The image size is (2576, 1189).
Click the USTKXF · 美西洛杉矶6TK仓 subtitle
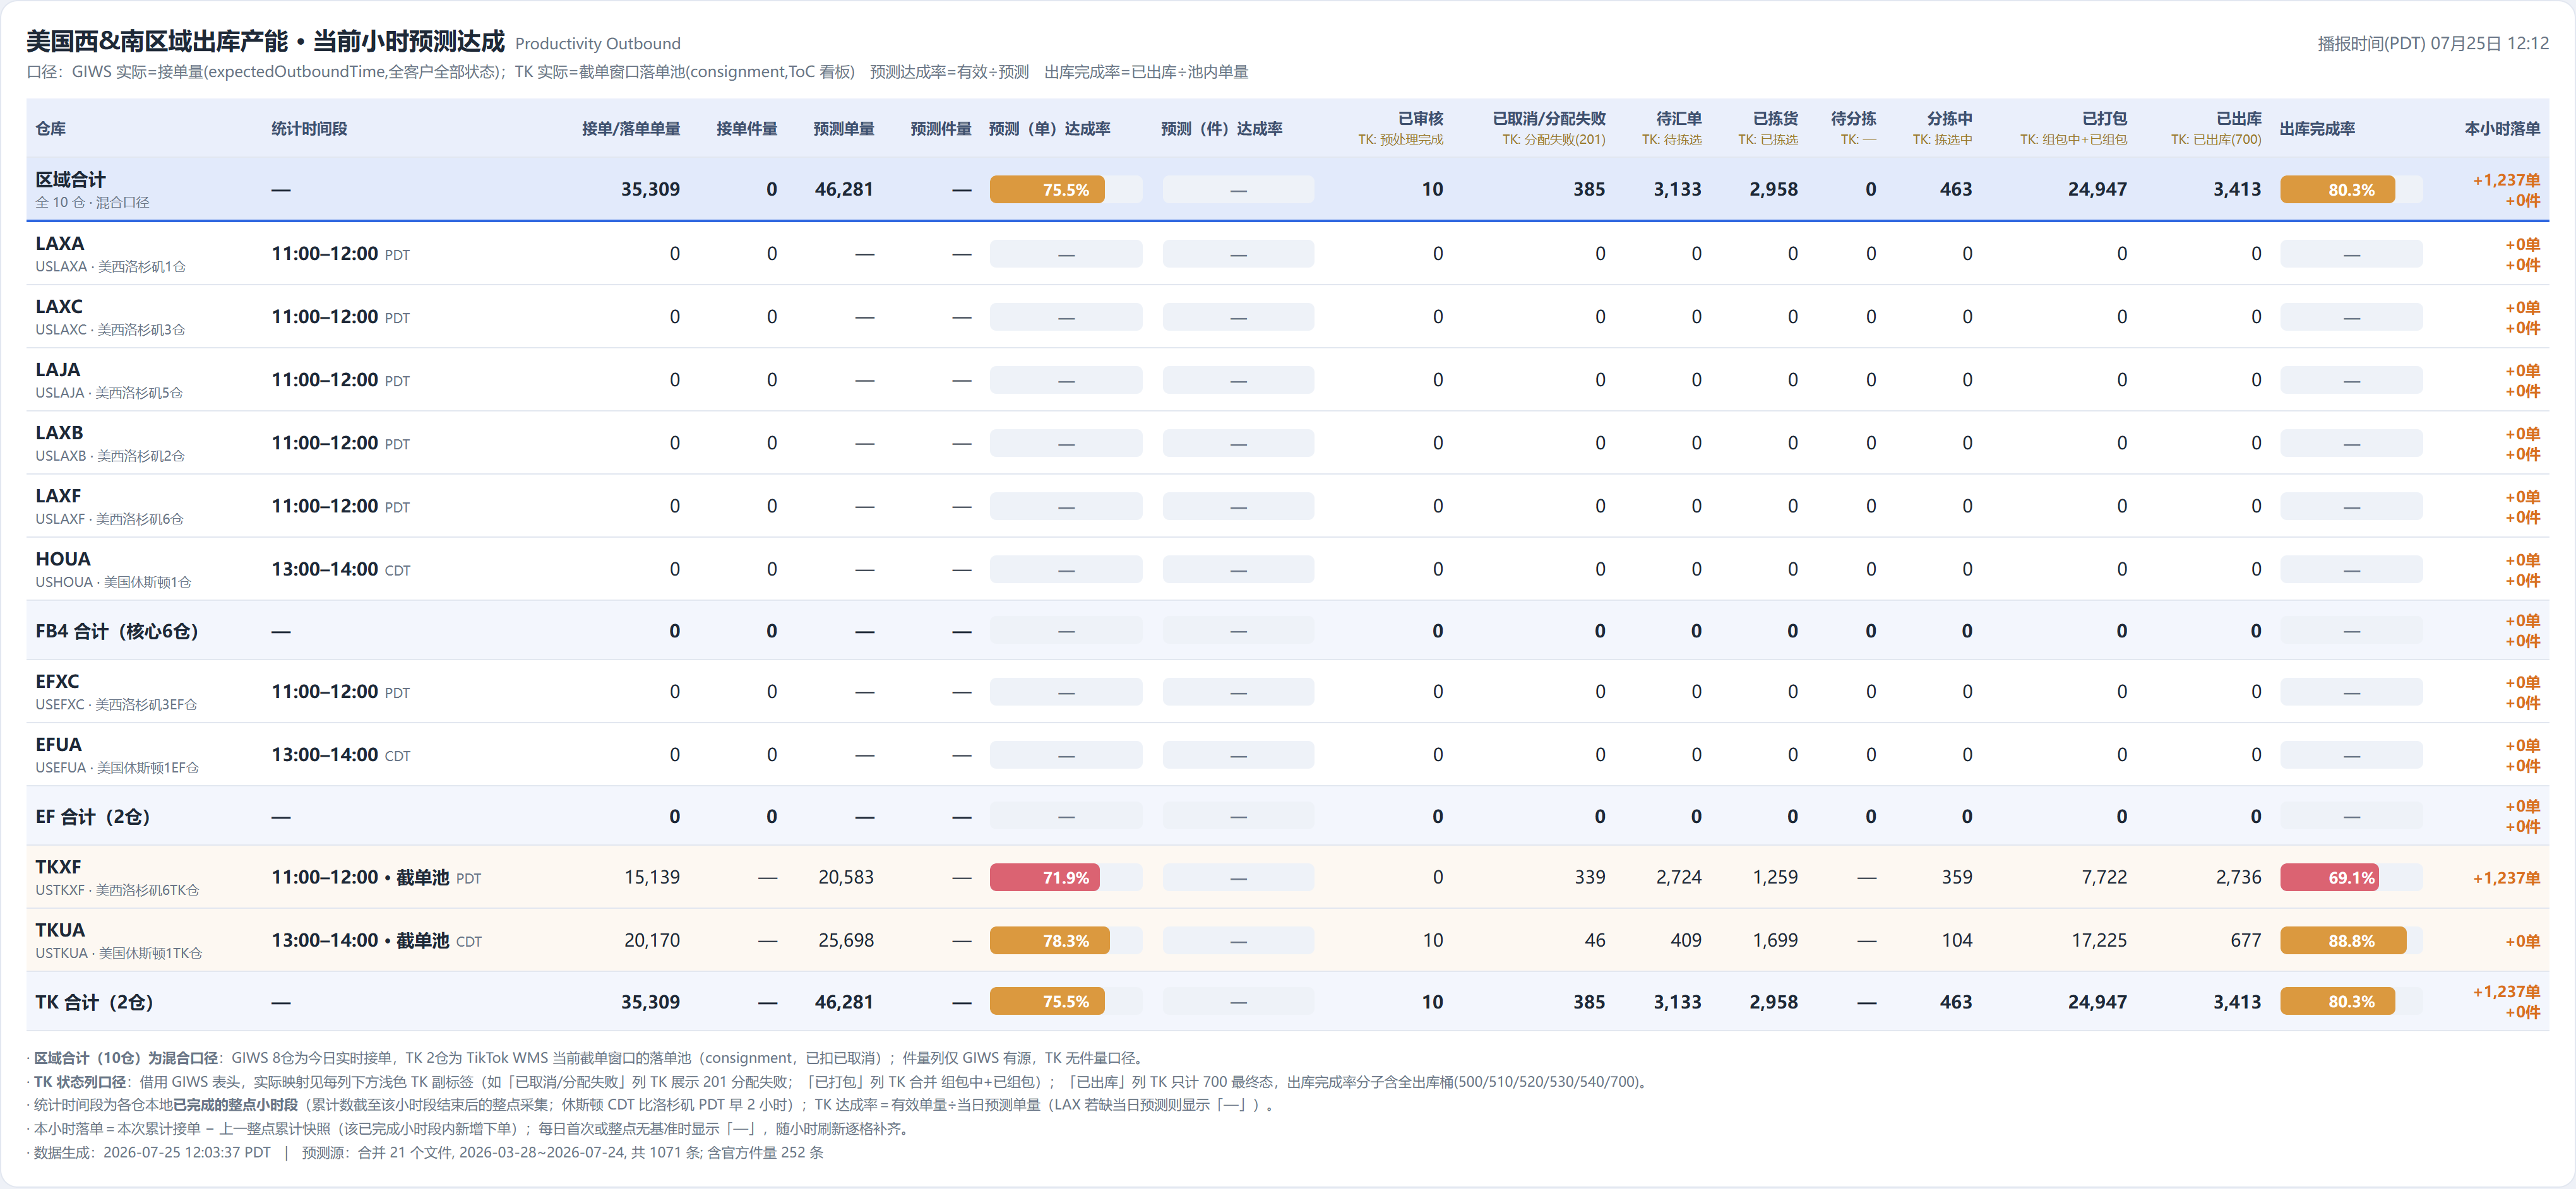[117, 890]
